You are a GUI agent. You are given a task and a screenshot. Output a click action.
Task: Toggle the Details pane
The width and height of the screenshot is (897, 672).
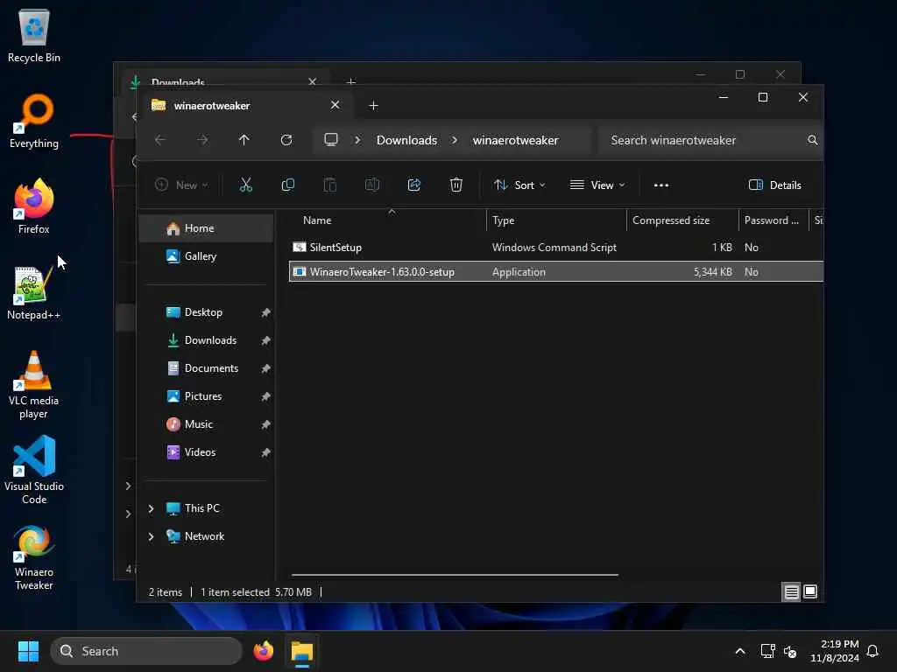click(775, 185)
